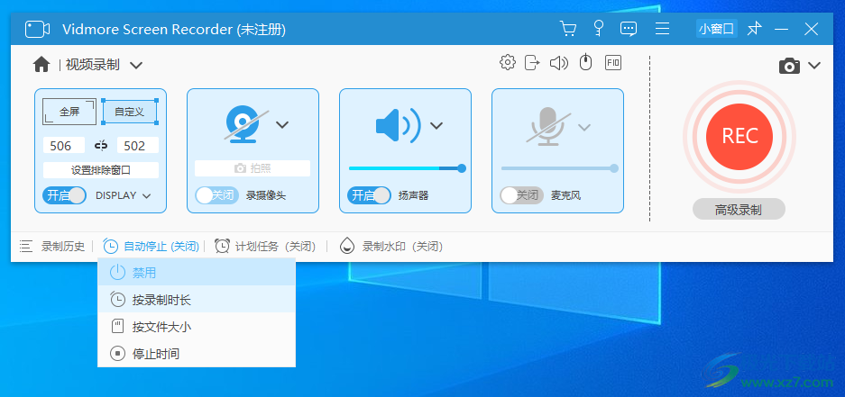Click 自动停止 (关闭) auto stop option
845x397 pixels.
click(x=152, y=247)
